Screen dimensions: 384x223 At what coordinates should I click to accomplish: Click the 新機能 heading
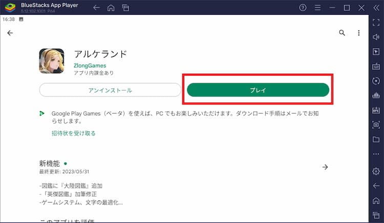pyautogui.click(x=50, y=164)
